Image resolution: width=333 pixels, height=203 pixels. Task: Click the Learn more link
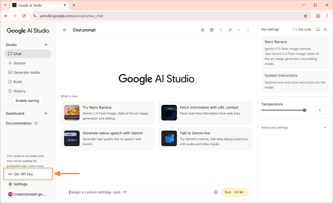pos(36,166)
